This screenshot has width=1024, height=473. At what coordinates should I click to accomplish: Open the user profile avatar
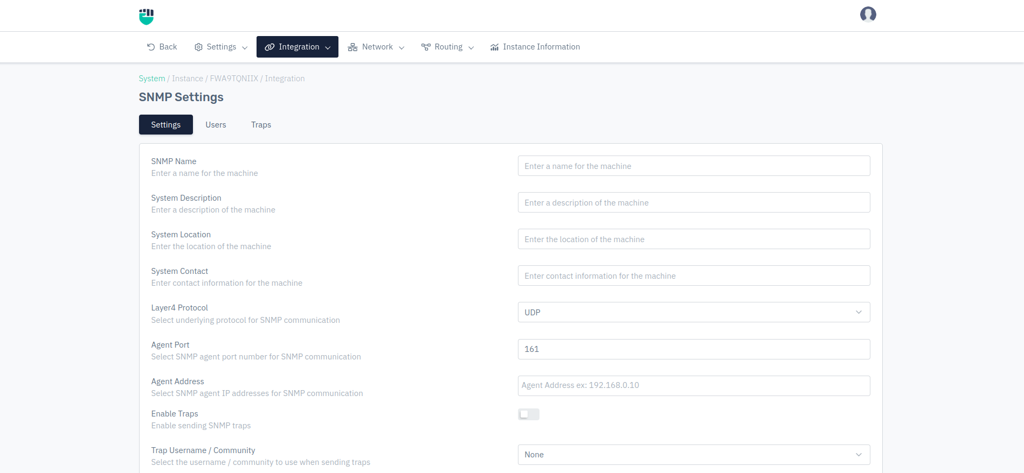point(868,15)
